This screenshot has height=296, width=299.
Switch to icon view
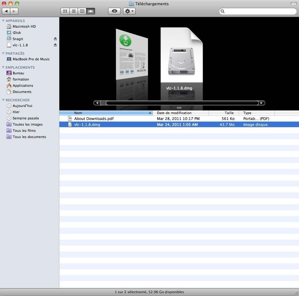click(65, 11)
